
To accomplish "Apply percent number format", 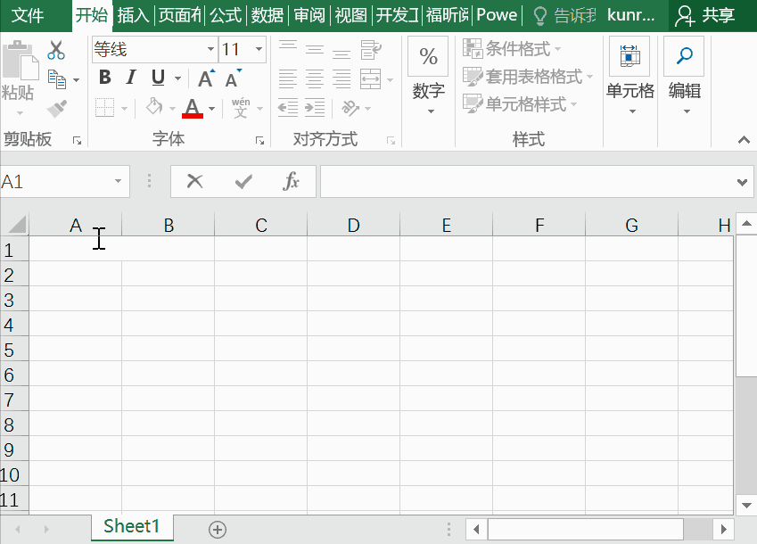I will [x=427, y=56].
